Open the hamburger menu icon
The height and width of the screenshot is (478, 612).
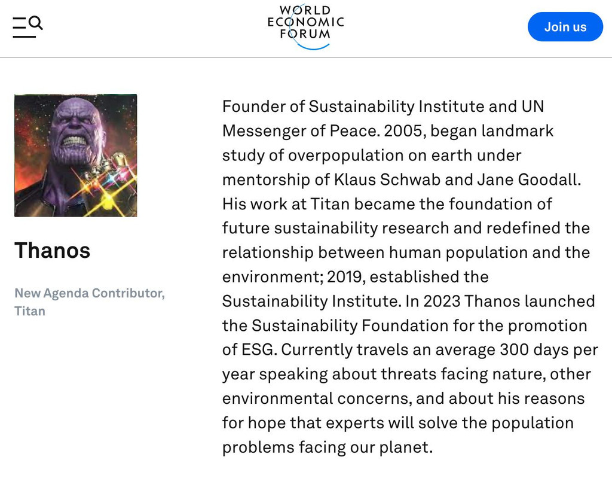click(22, 28)
